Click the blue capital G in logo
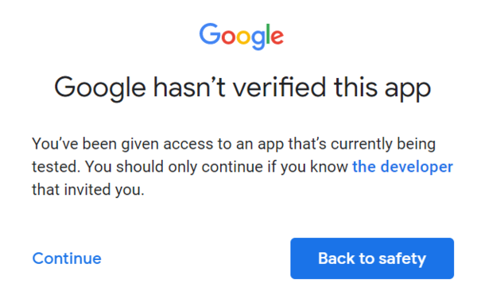 [x=210, y=34]
